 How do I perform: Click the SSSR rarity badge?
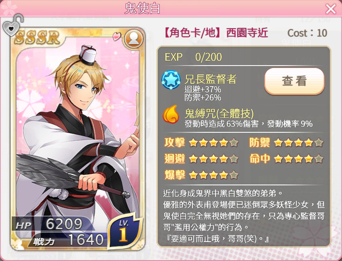click(37, 37)
